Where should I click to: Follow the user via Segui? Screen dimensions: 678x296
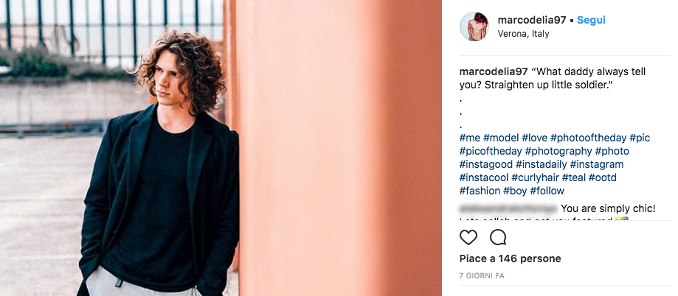click(x=591, y=20)
